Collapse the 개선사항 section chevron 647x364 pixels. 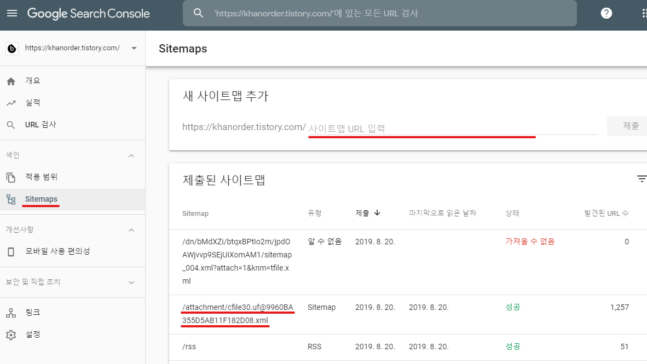click(x=131, y=230)
